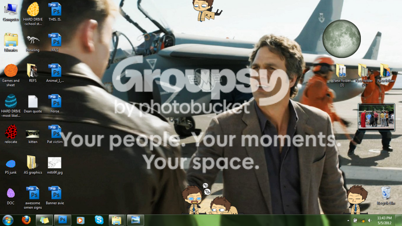The height and width of the screenshot is (226, 402).
Task: Select the mttr9f.jpg image file
Action: tap(55, 166)
